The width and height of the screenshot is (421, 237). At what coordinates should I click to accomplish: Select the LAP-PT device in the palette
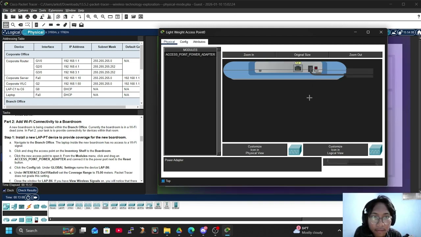[x=62, y=206]
